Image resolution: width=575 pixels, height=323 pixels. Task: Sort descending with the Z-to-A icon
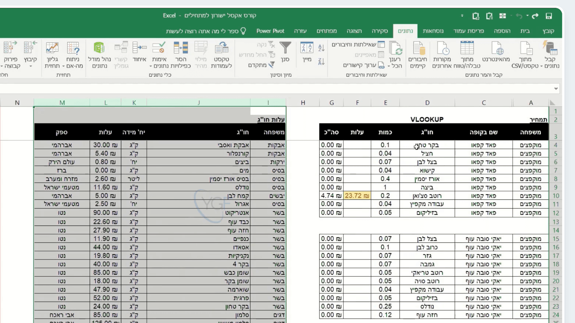pos(321,62)
